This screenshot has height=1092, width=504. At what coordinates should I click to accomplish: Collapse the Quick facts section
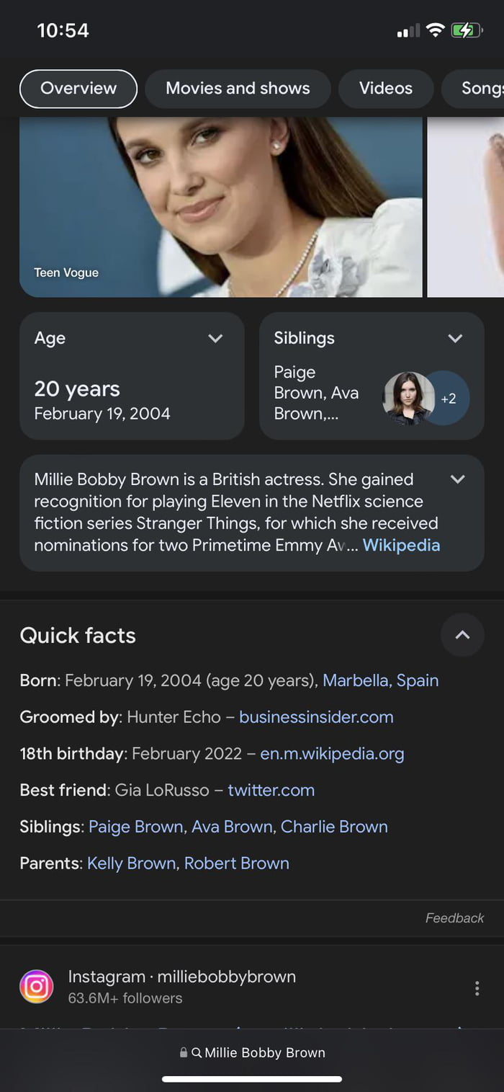(462, 635)
